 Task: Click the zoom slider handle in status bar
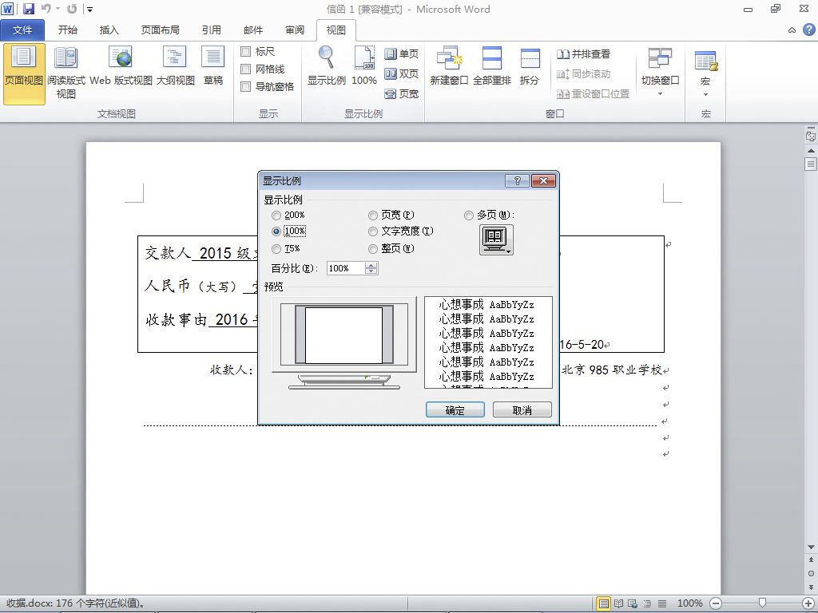pyautogui.click(x=762, y=603)
